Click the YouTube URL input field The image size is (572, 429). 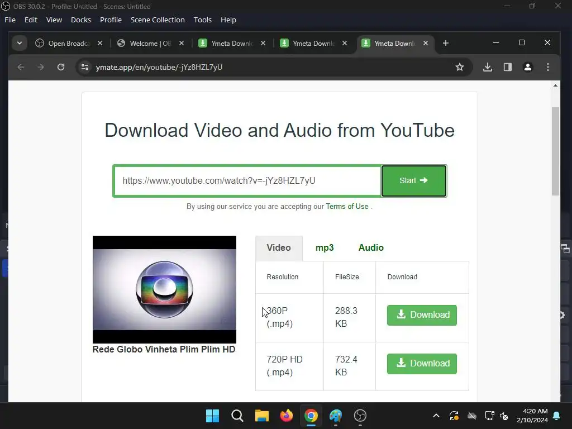point(247,181)
